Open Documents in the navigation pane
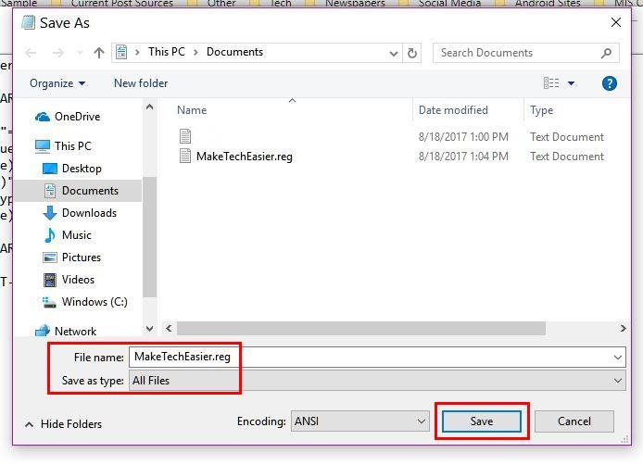Viewport: 643px width, 465px height. pos(90,191)
